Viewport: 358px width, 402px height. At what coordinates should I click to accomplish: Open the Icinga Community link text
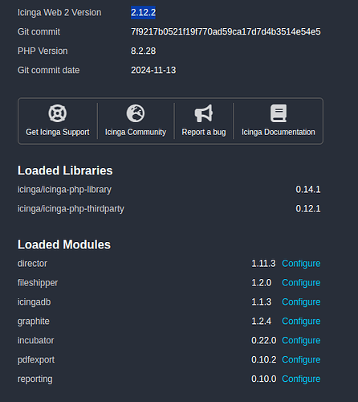(136, 132)
